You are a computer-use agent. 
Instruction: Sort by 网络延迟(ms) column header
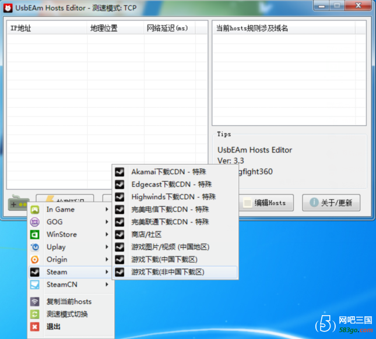click(x=170, y=28)
